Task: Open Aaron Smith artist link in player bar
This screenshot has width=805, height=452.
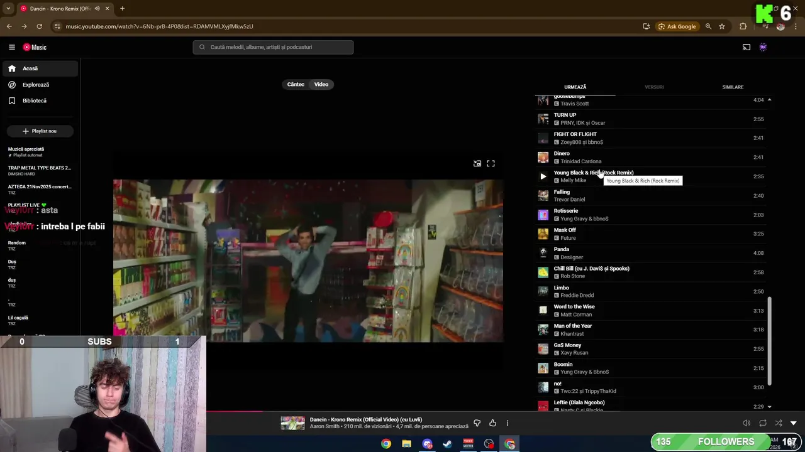Action: [x=325, y=427]
